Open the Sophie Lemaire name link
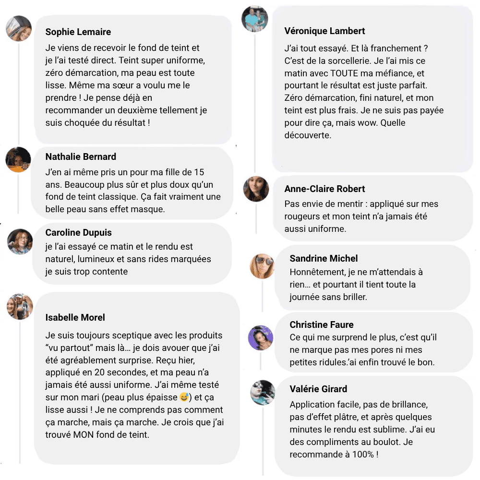This screenshot has width=480, height=480. click(x=78, y=32)
